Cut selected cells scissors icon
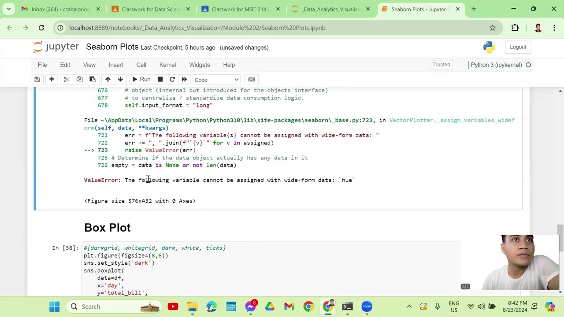Viewport: 564px width, 317px height. pos(67,80)
